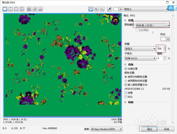Click the zoom to fit icon

(x=29, y=9)
